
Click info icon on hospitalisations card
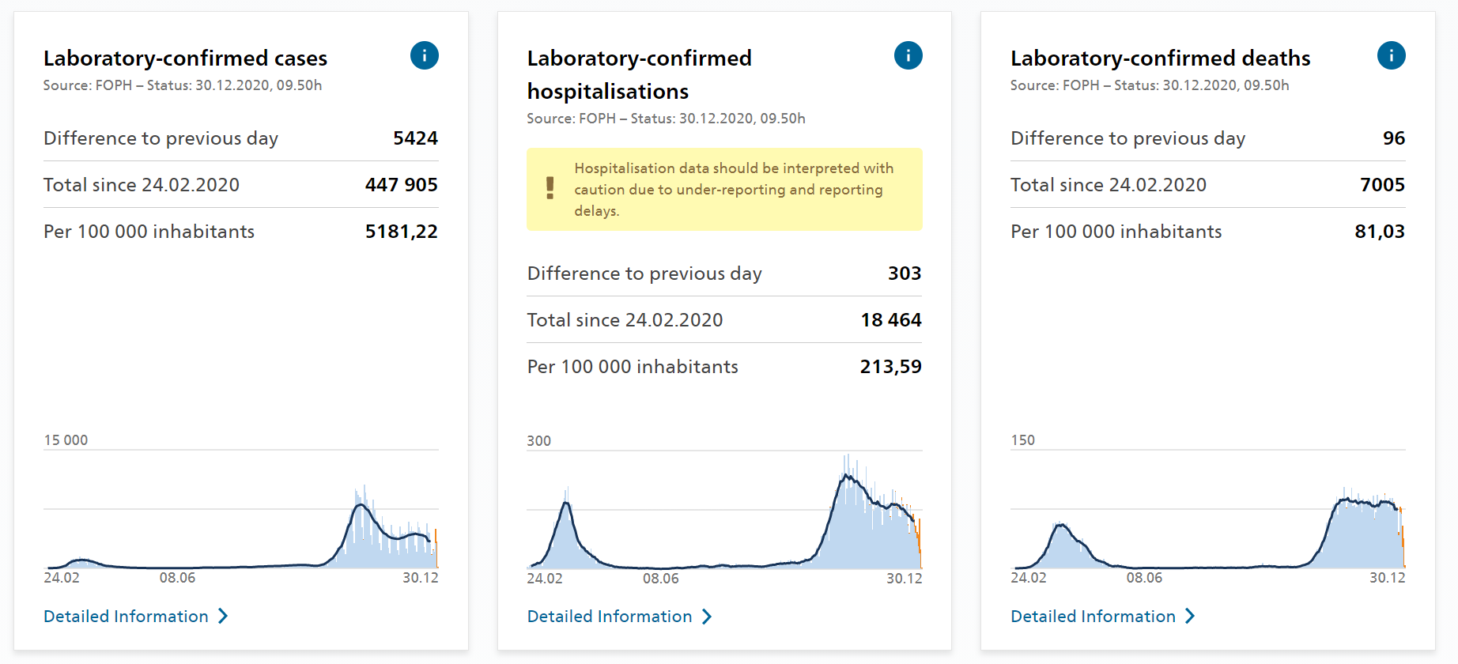908,55
